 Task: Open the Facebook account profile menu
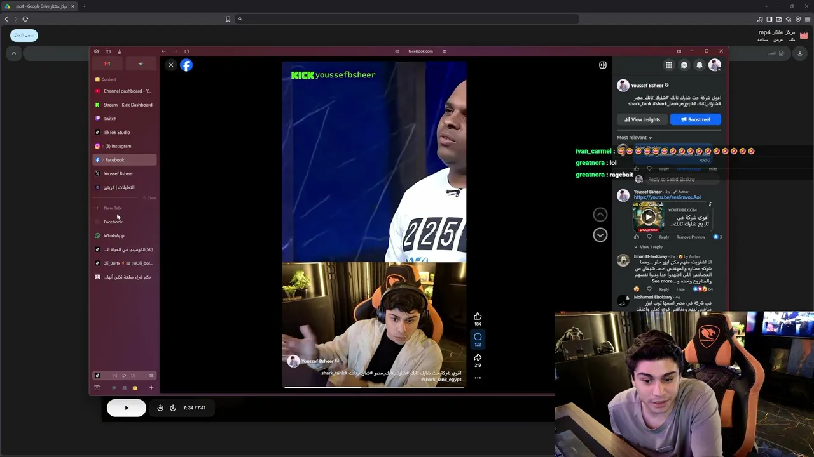[x=715, y=65]
